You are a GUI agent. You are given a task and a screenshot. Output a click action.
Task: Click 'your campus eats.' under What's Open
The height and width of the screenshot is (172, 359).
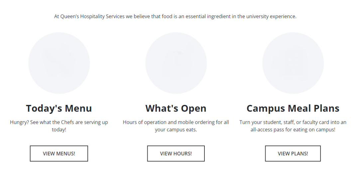[176, 129]
